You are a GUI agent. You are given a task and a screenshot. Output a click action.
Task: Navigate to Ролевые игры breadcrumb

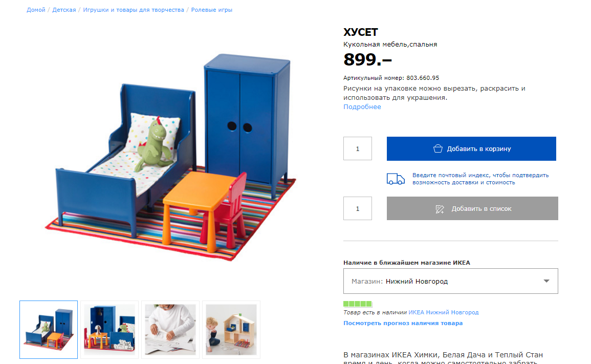[211, 10]
